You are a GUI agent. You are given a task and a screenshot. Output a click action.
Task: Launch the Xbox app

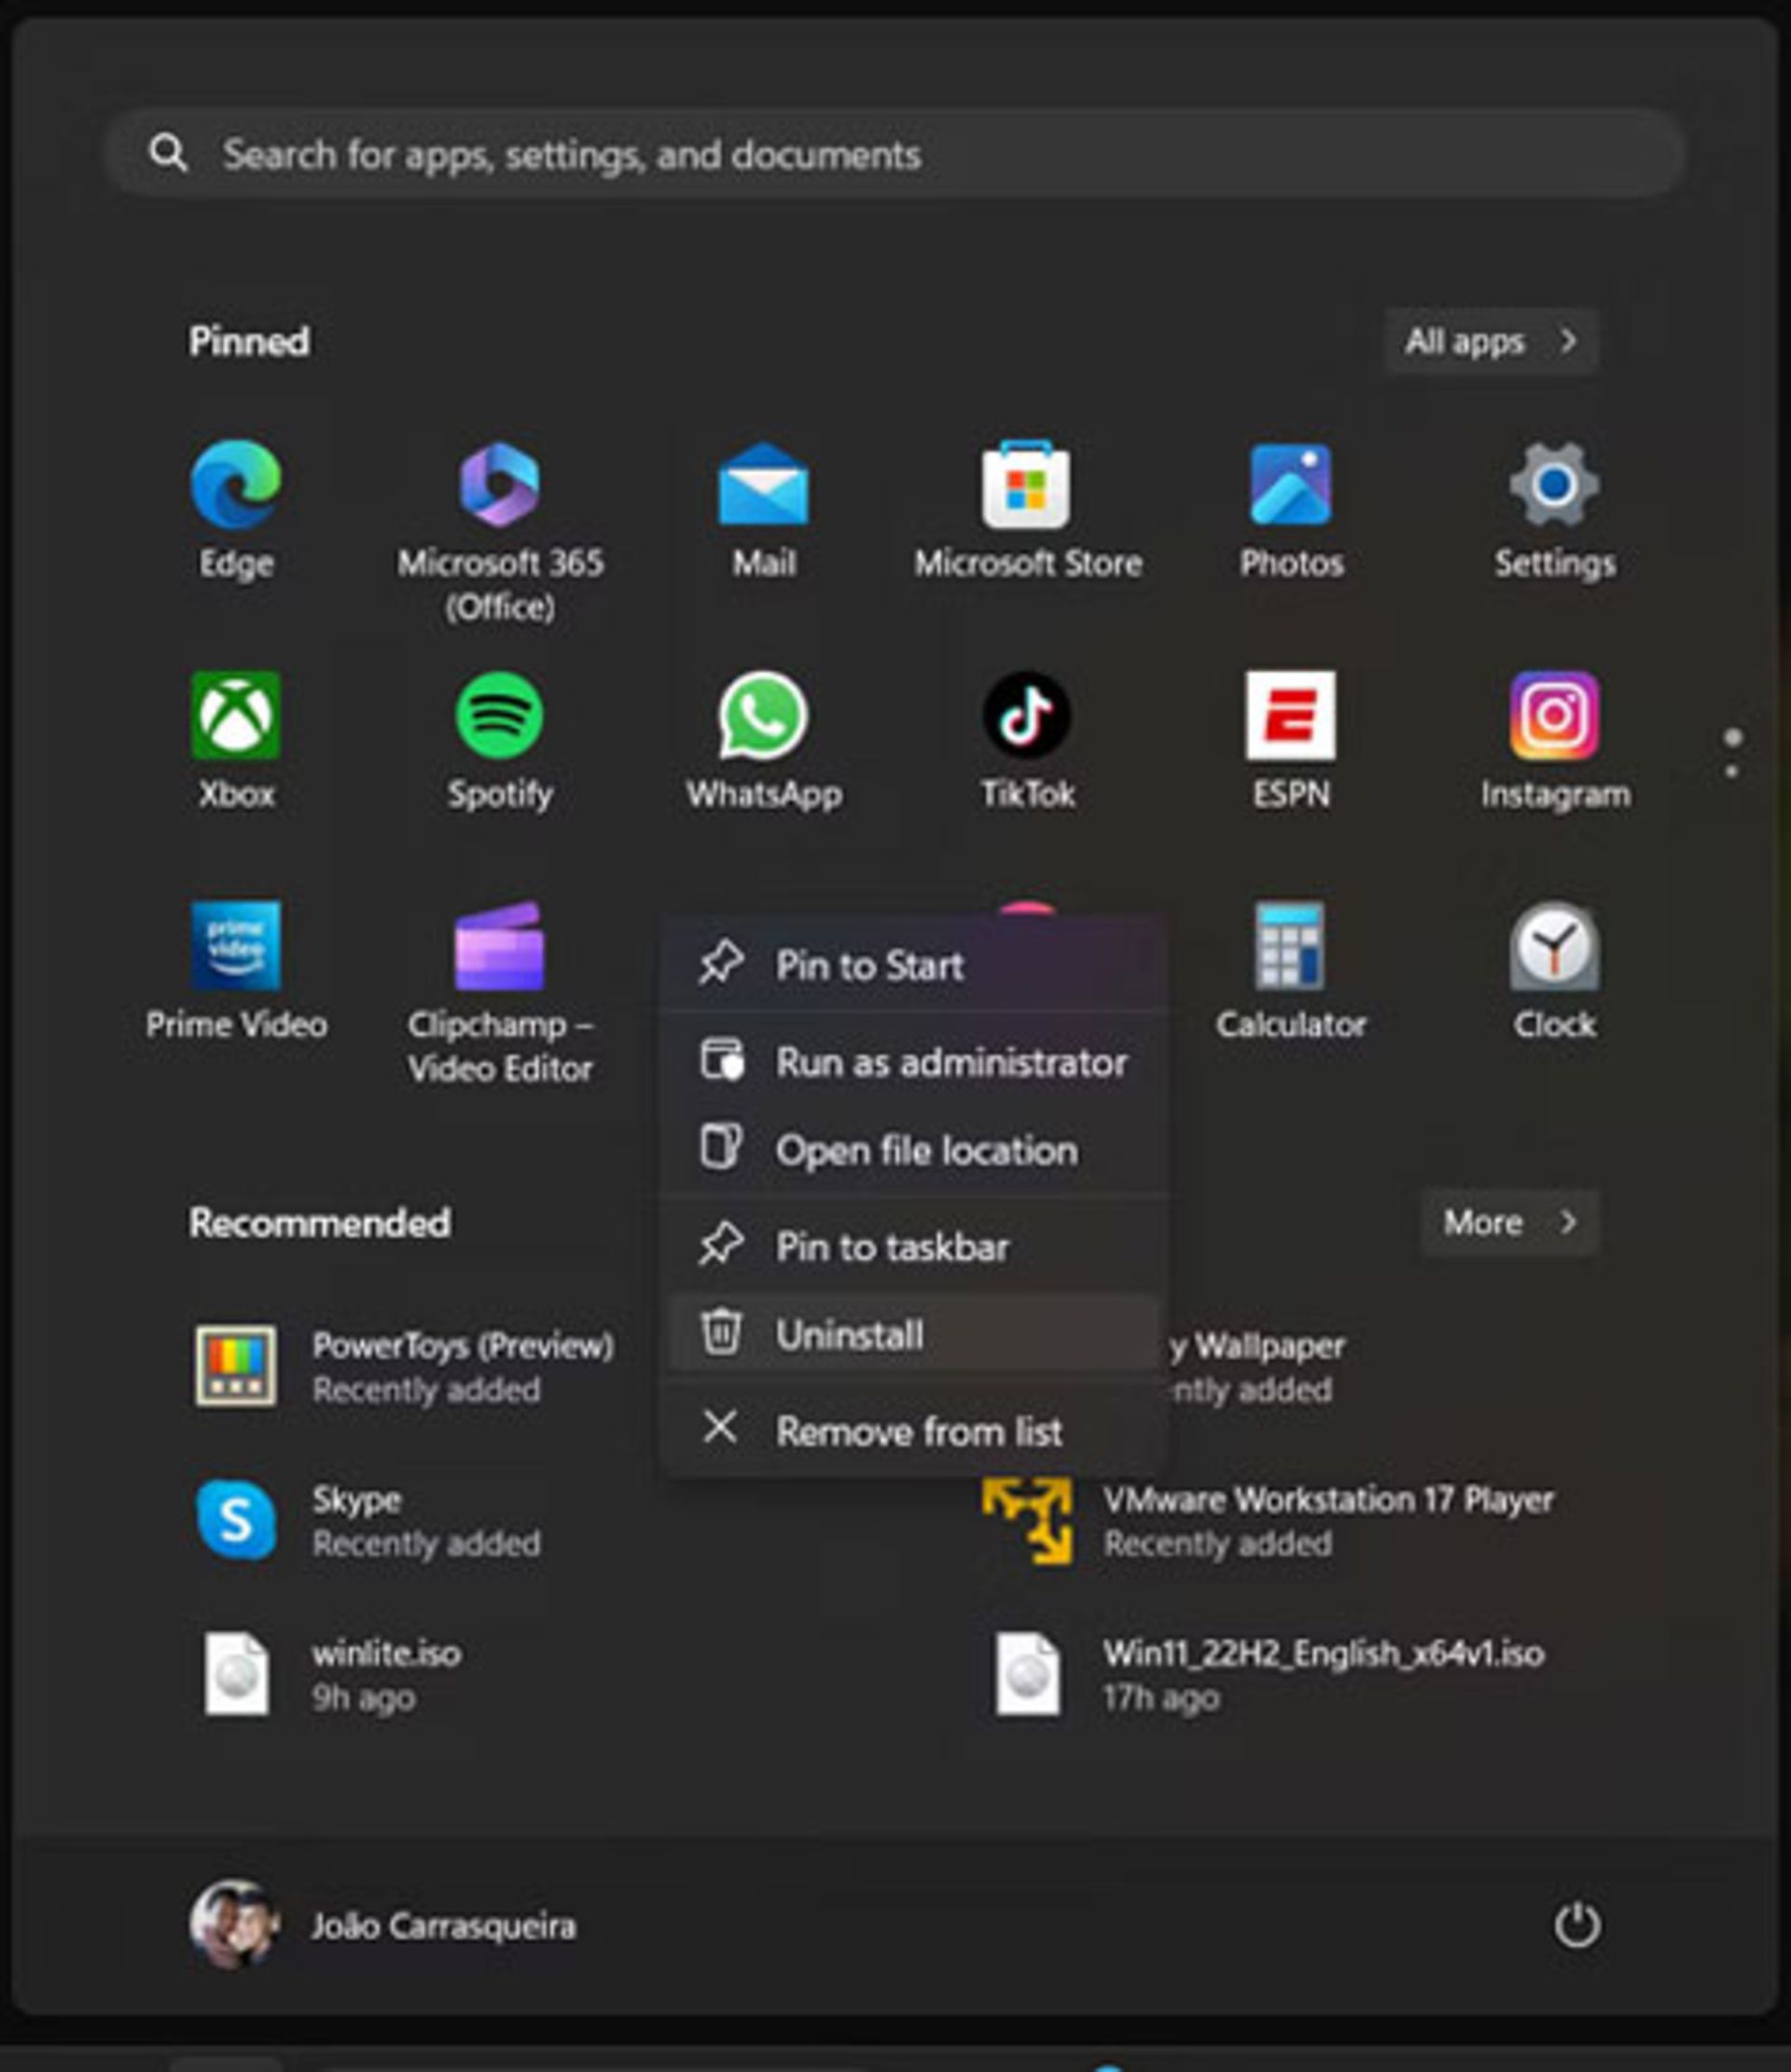click(x=236, y=742)
